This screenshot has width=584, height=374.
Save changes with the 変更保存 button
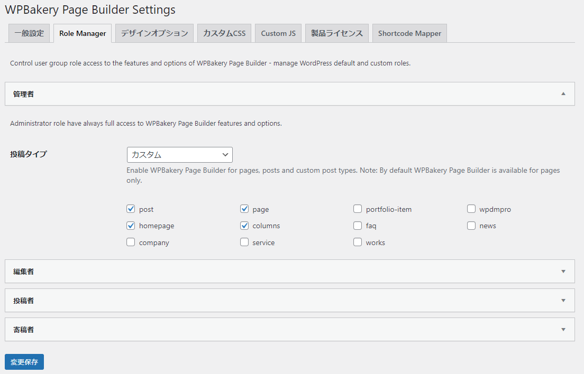pyautogui.click(x=24, y=362)
